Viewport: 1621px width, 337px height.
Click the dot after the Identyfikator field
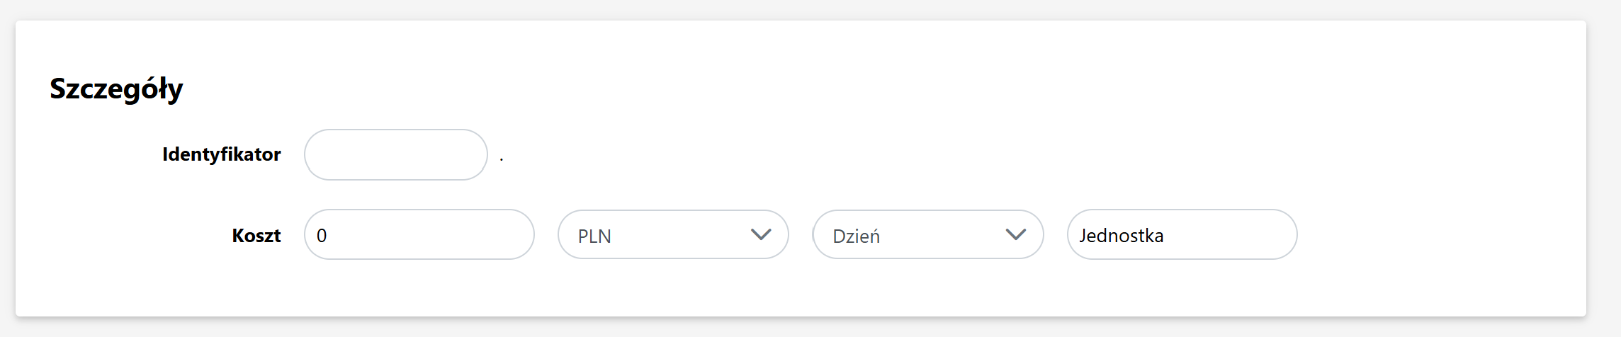tap(502, 160)
